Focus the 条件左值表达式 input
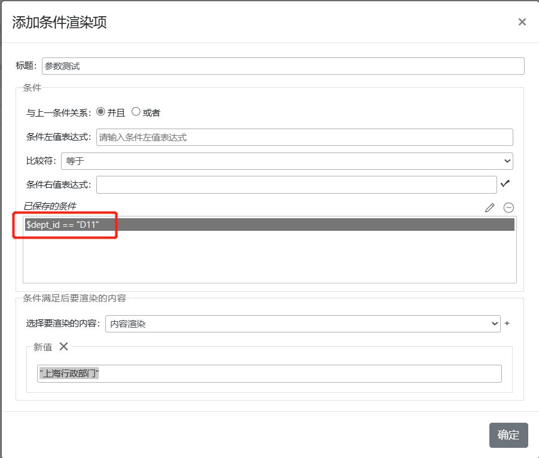Screen dimensions: 539x458 [304, 137]
